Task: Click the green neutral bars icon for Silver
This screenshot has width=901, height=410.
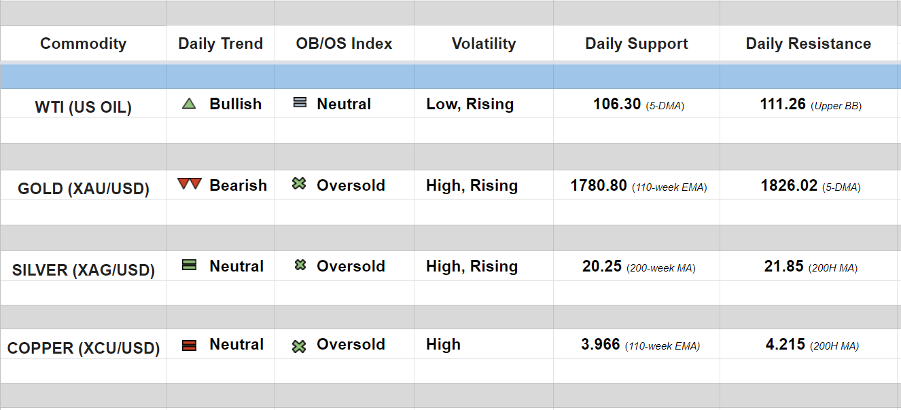Action: 189,265
